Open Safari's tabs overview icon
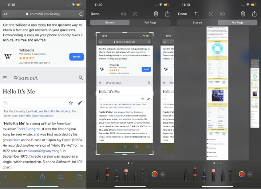The height and width of the screenshot is (189, 261). 79,177
